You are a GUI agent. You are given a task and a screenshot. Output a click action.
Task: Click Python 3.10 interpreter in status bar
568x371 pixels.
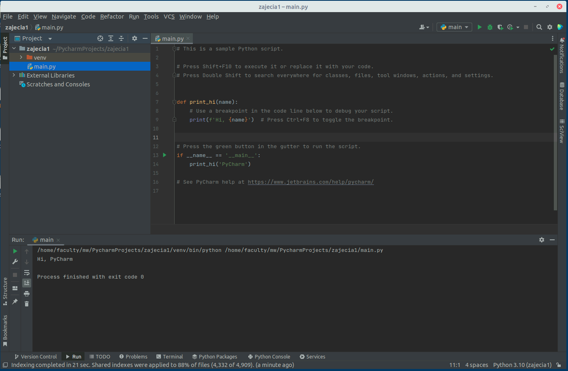(522, 365)
